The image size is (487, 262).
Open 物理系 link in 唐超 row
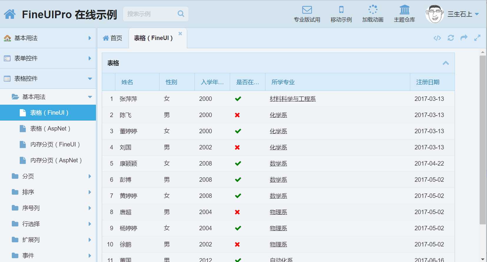point(278,212)
